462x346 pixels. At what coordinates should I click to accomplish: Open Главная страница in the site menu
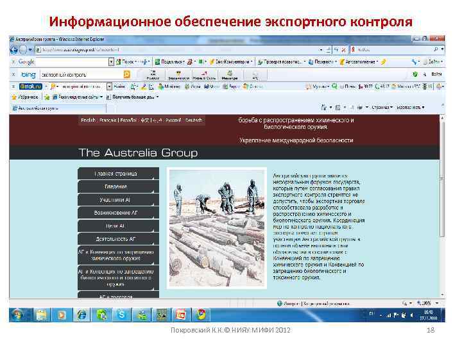(118, 174)
